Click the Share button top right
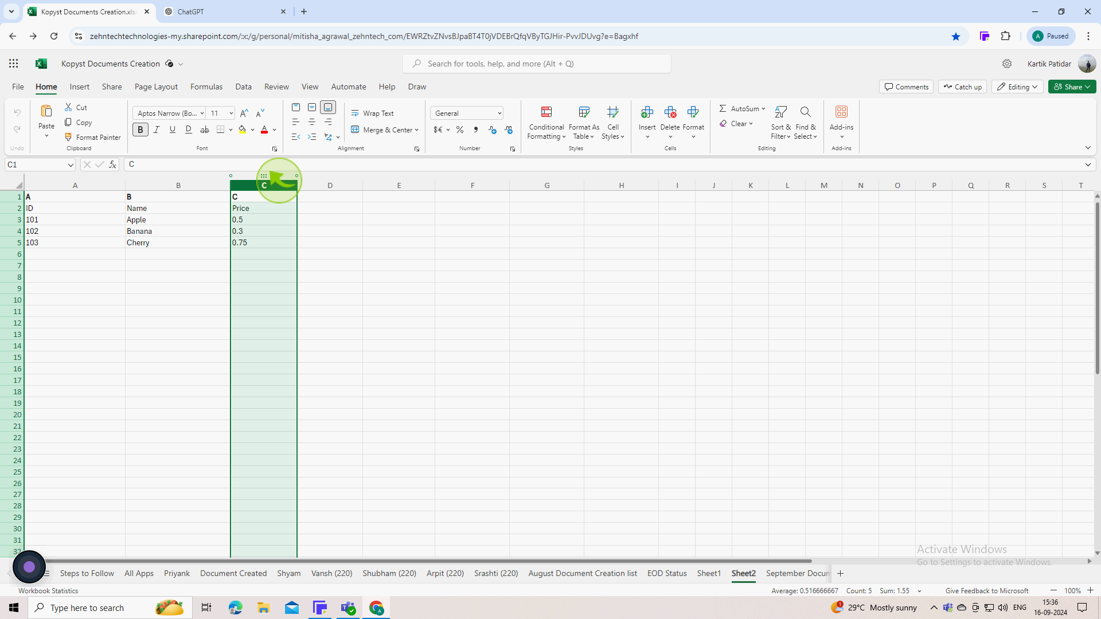Image resolution: width=1101 pixels, height=619 pixels. tap(1072, 86)
